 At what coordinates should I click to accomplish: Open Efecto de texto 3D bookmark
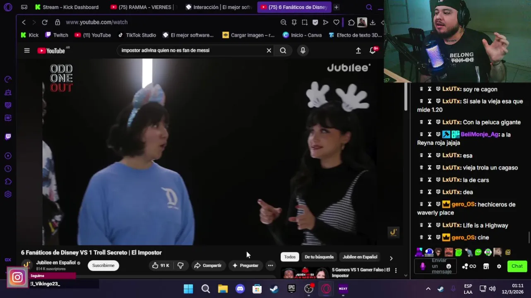point(355,35)
